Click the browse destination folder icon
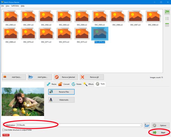 (147, 125)
